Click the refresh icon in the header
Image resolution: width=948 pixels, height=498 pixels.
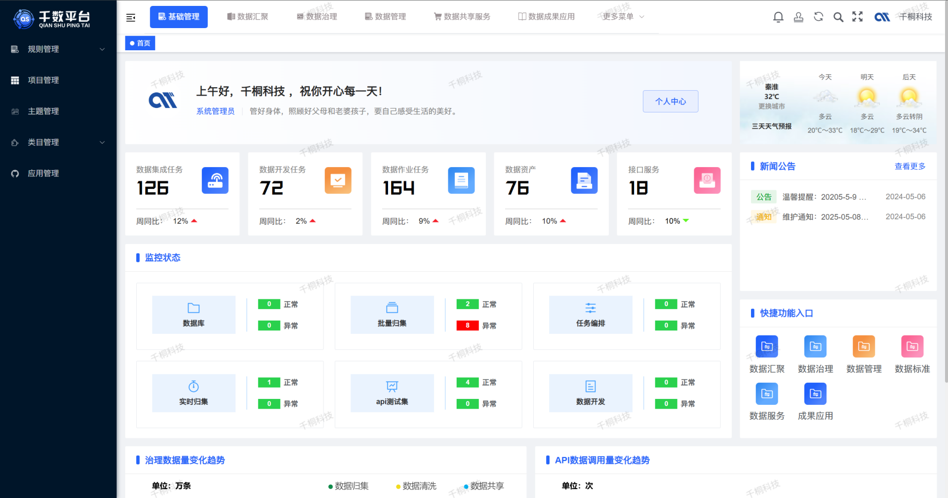coord(819,17)
